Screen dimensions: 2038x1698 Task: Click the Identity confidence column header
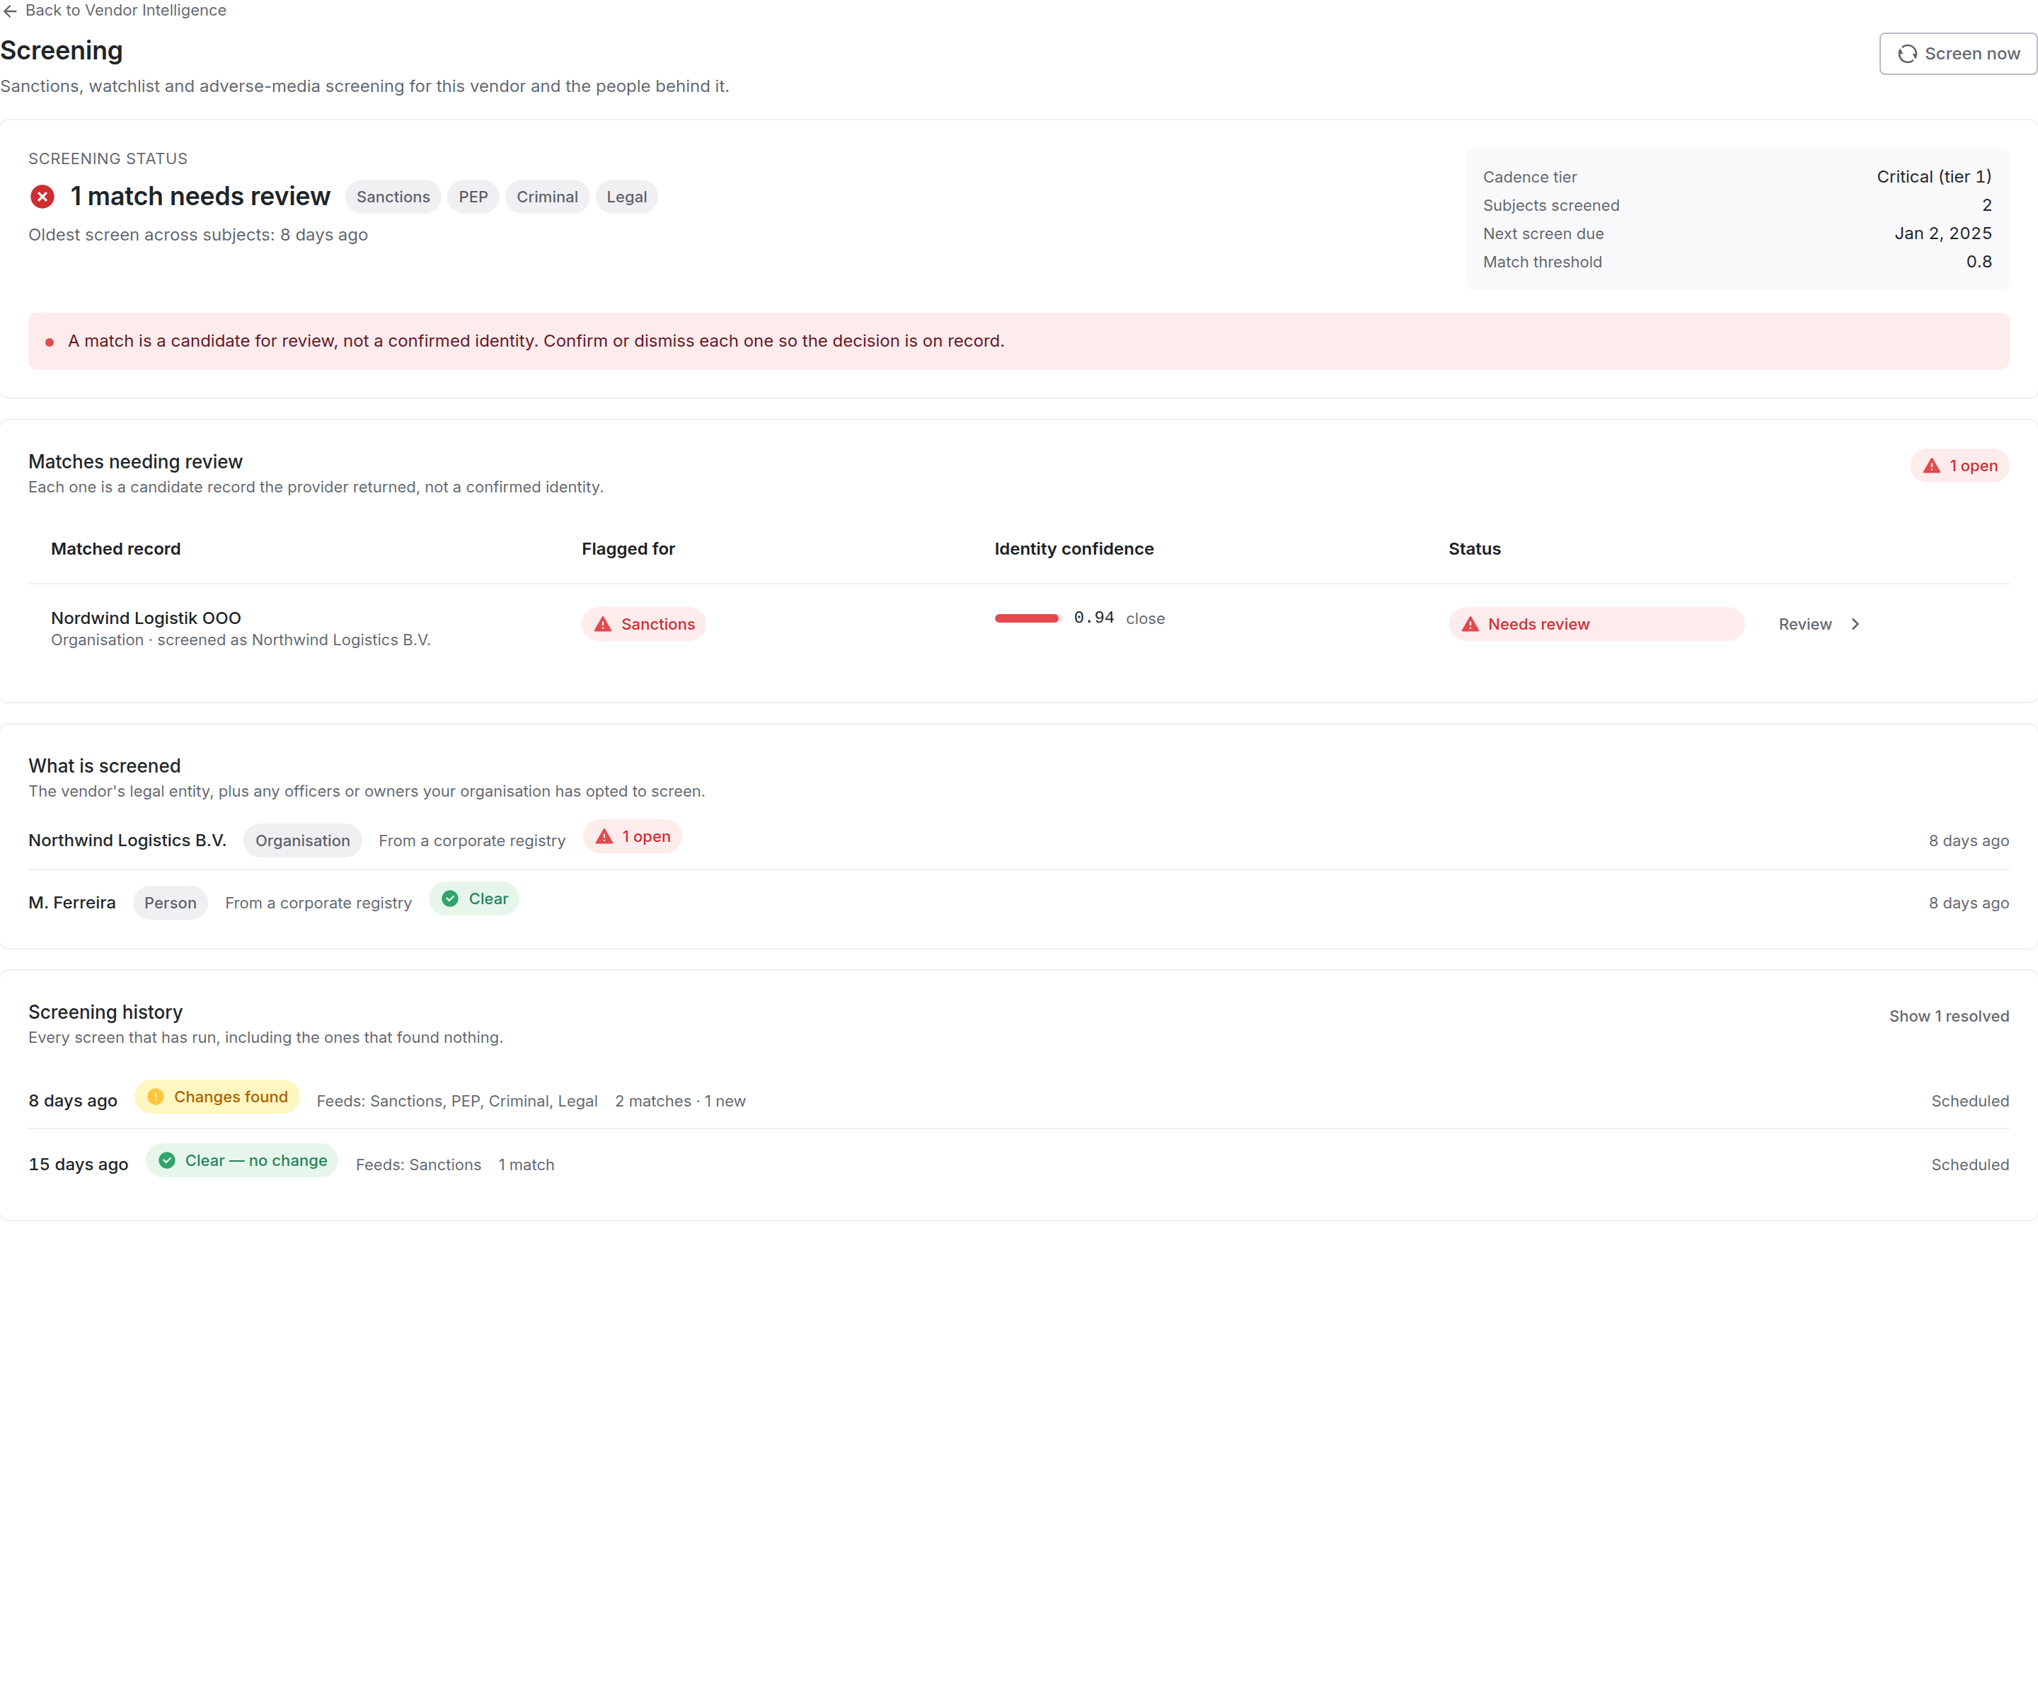tap(1074, 549)
